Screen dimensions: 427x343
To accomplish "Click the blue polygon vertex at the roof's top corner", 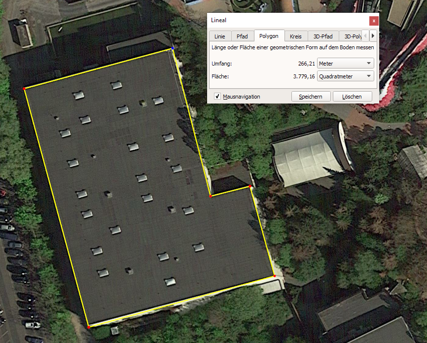I will pyautogui.click(x=173, y=48).
